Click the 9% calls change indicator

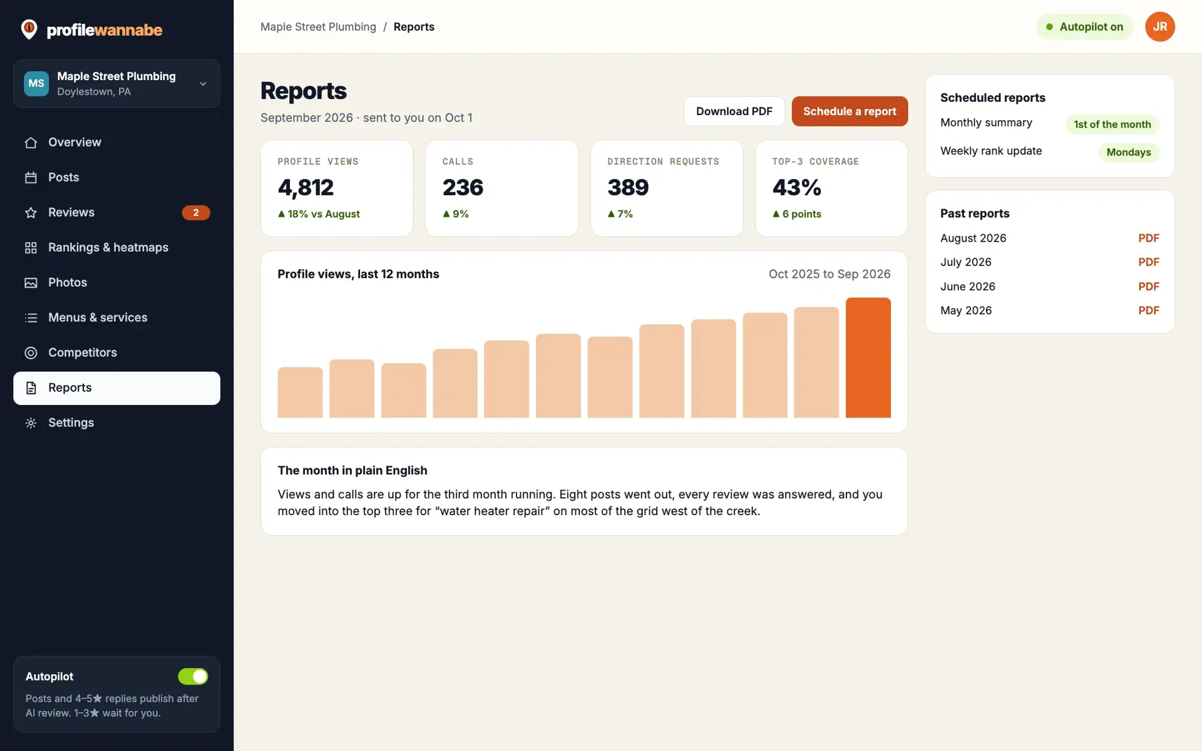click(456, 214)
